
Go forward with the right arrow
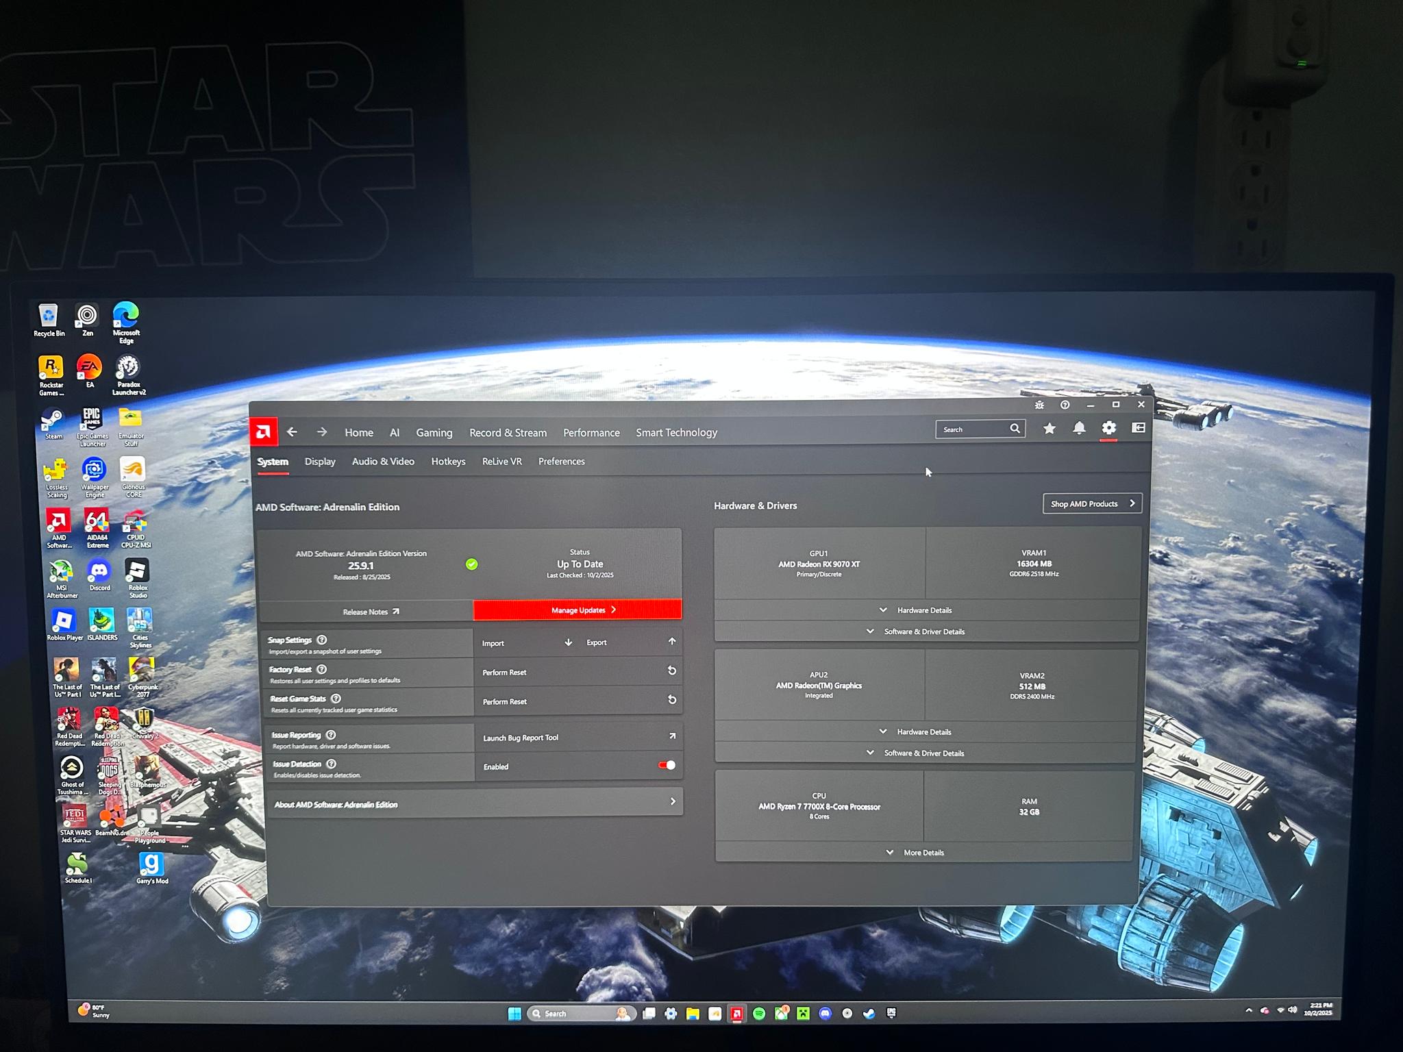tap(321, 431)
